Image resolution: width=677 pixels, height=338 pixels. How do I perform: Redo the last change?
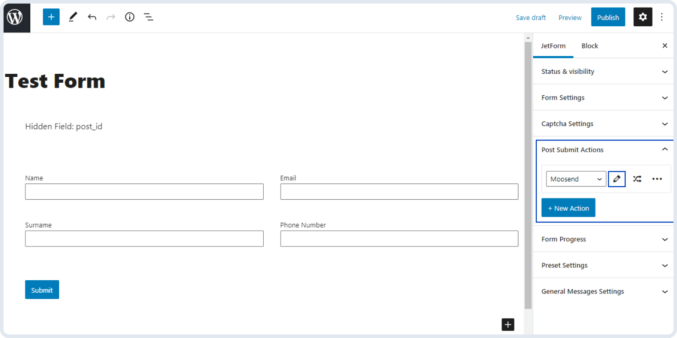point(110,16)
